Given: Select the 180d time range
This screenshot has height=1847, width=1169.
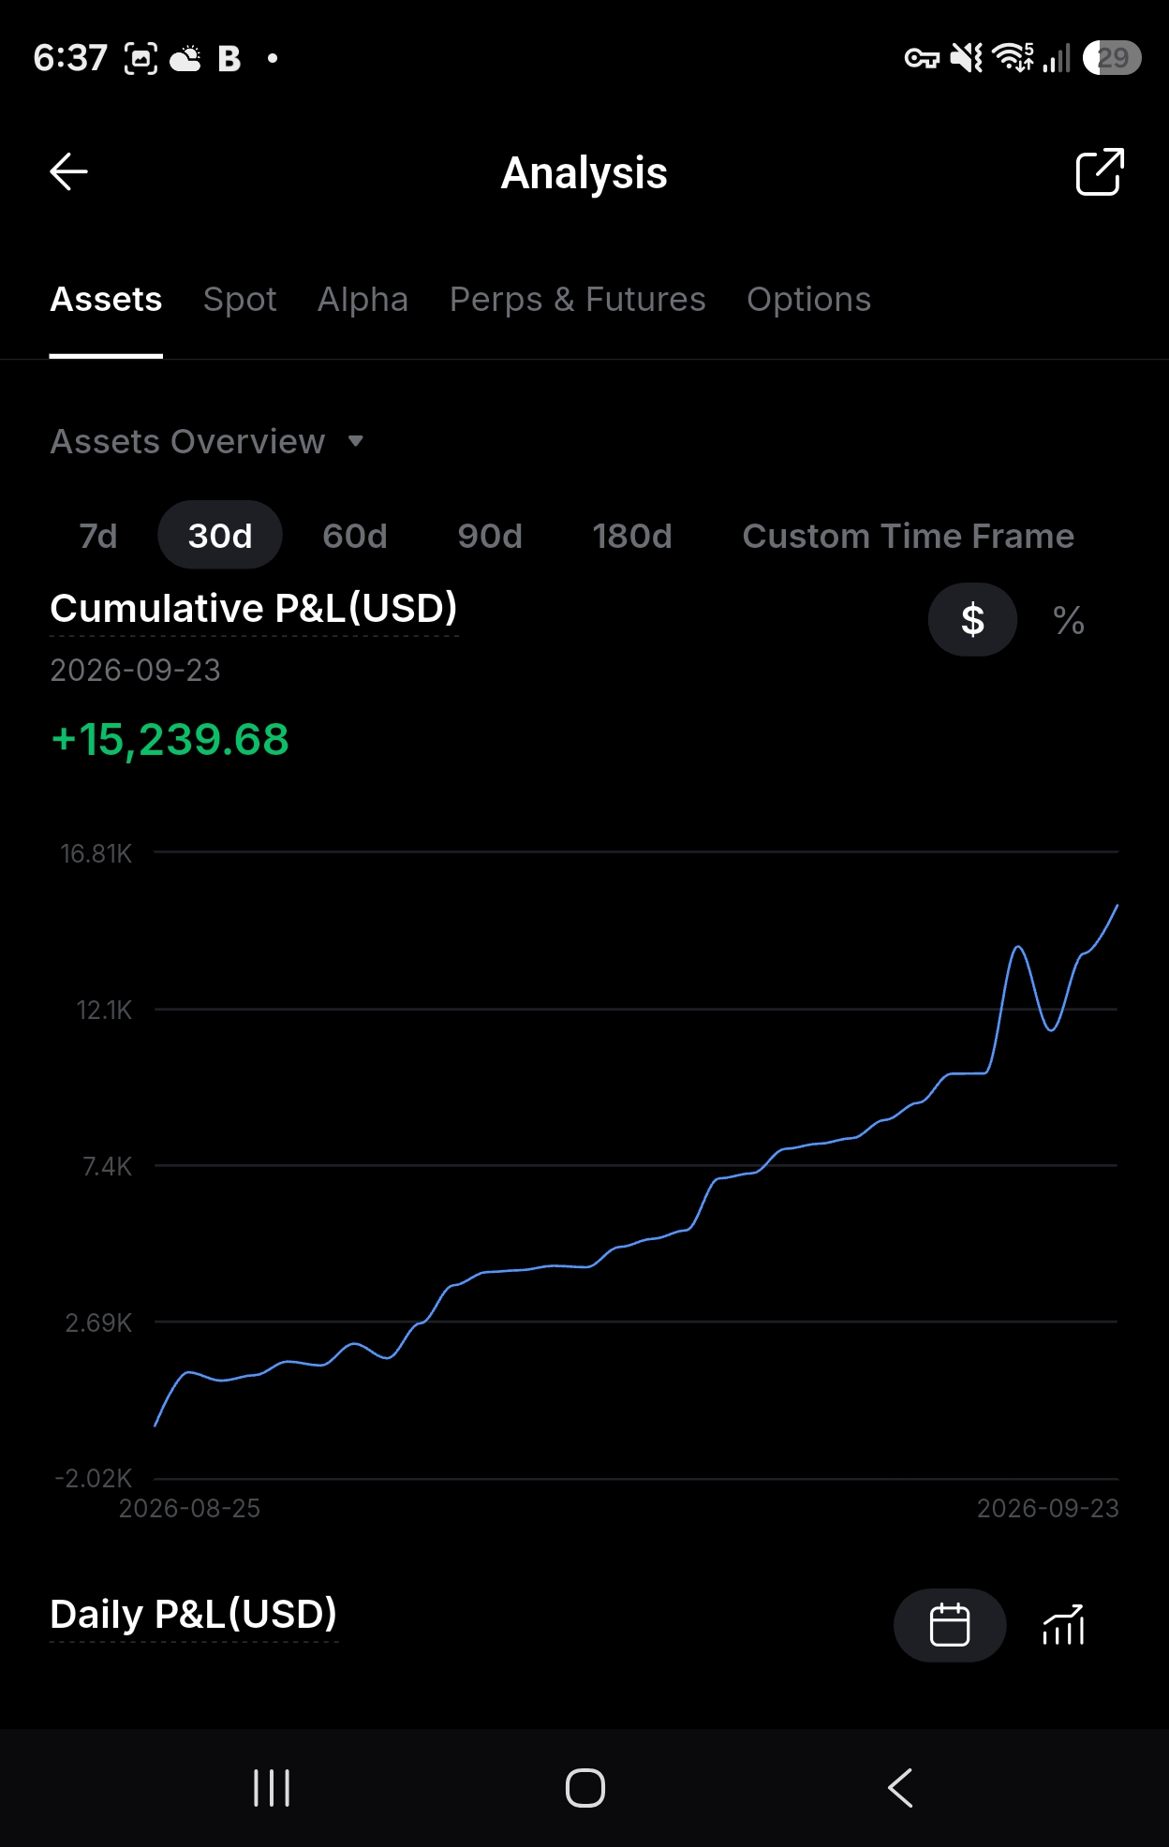Looking at the screenshot, I should coord(632,536).
